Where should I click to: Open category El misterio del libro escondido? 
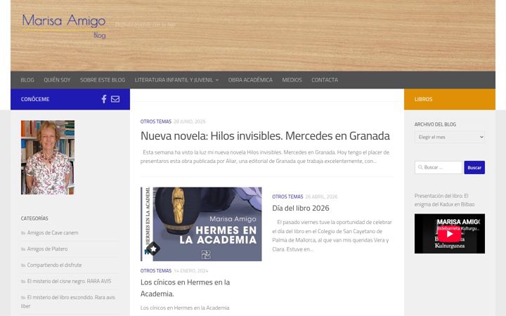tap(68, 301)
